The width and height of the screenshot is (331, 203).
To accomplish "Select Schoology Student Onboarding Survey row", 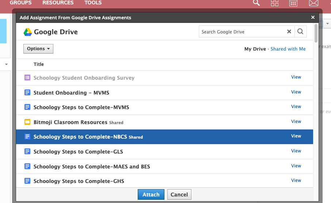I will point(164,78).
